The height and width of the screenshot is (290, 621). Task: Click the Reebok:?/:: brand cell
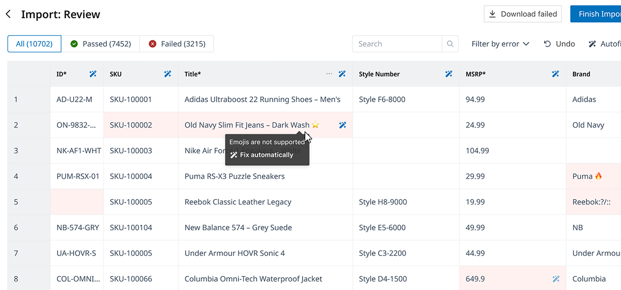[x=593, y=202]
